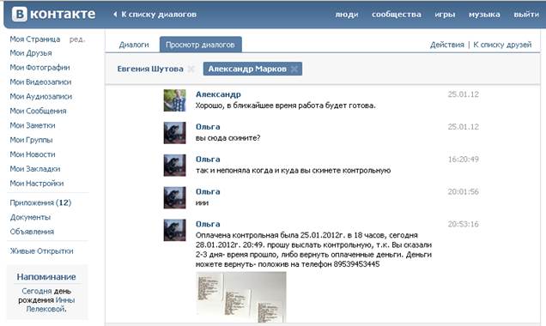The height and width of the screenshot is (326, 546).
Task: Switch to the 'Диалоги' tab
Action: pos(134,45)
